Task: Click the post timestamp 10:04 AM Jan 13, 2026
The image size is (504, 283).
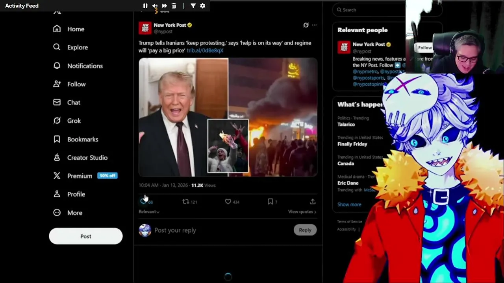Action: click(x=163, y=185)
